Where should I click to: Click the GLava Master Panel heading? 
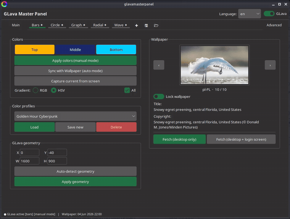(x=25, y=14)
